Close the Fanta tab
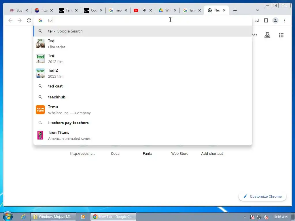The height and width of the screenshot is (221, 295). click(76, 10)
